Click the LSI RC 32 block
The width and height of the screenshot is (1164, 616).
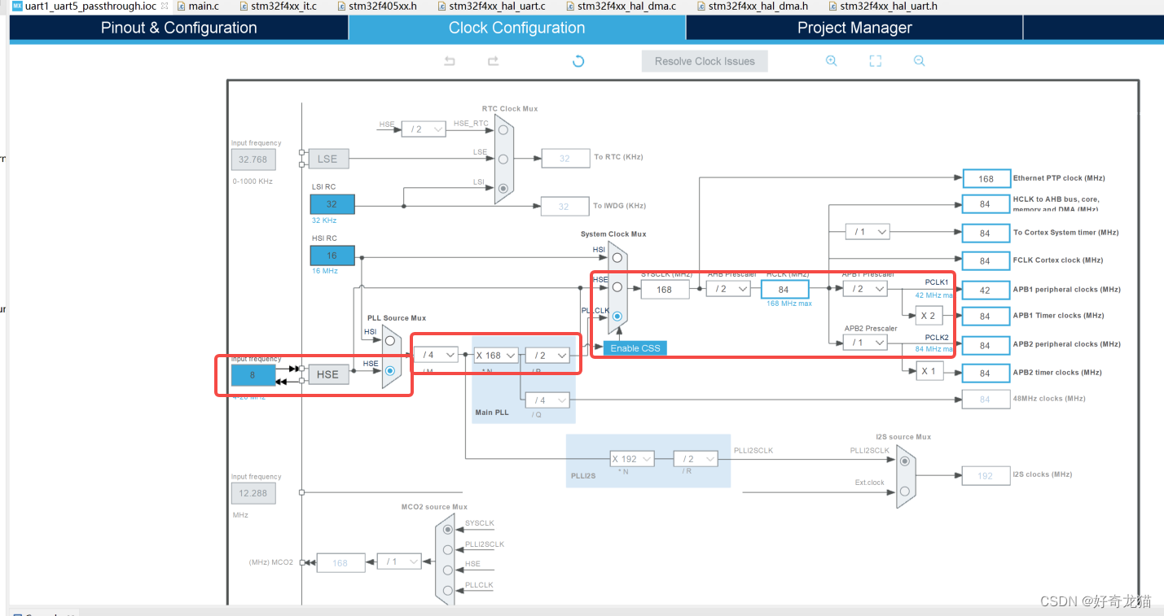(x=332, y=204)
